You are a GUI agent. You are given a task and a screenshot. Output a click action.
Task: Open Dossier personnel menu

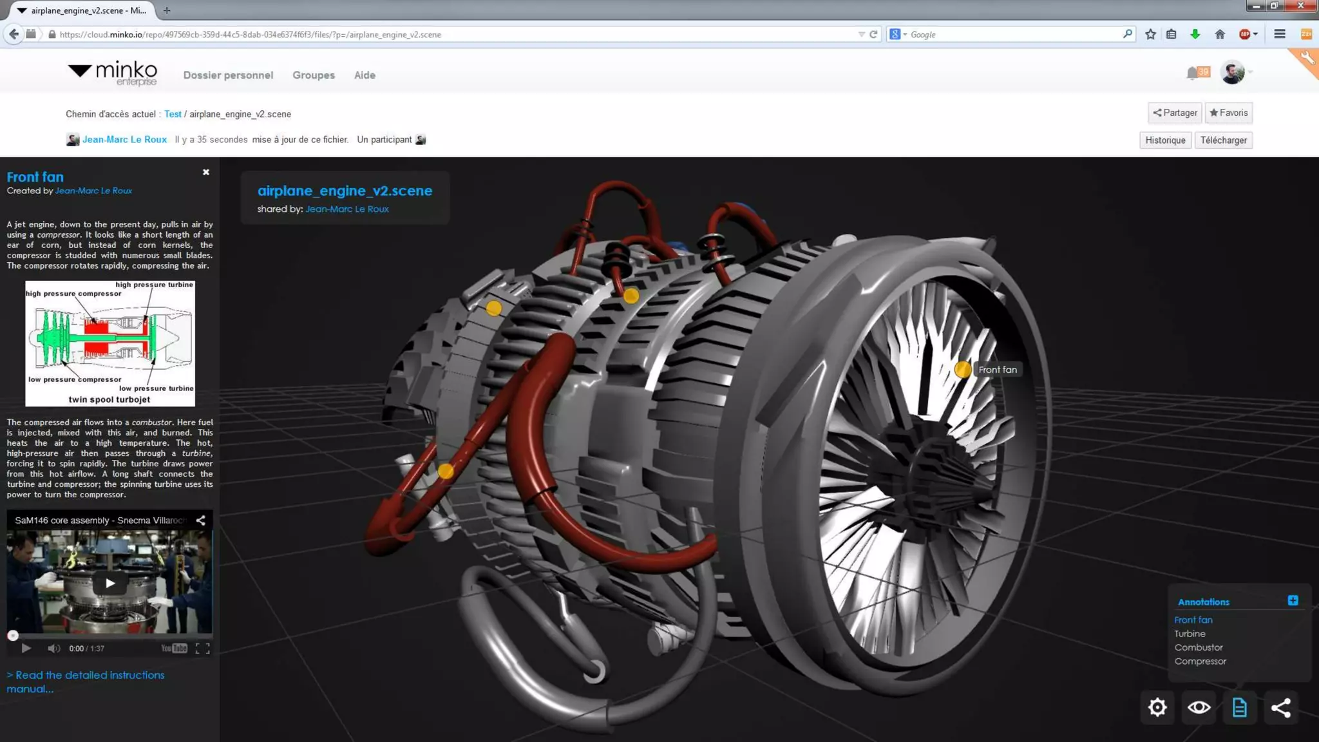tap(228, 75)
